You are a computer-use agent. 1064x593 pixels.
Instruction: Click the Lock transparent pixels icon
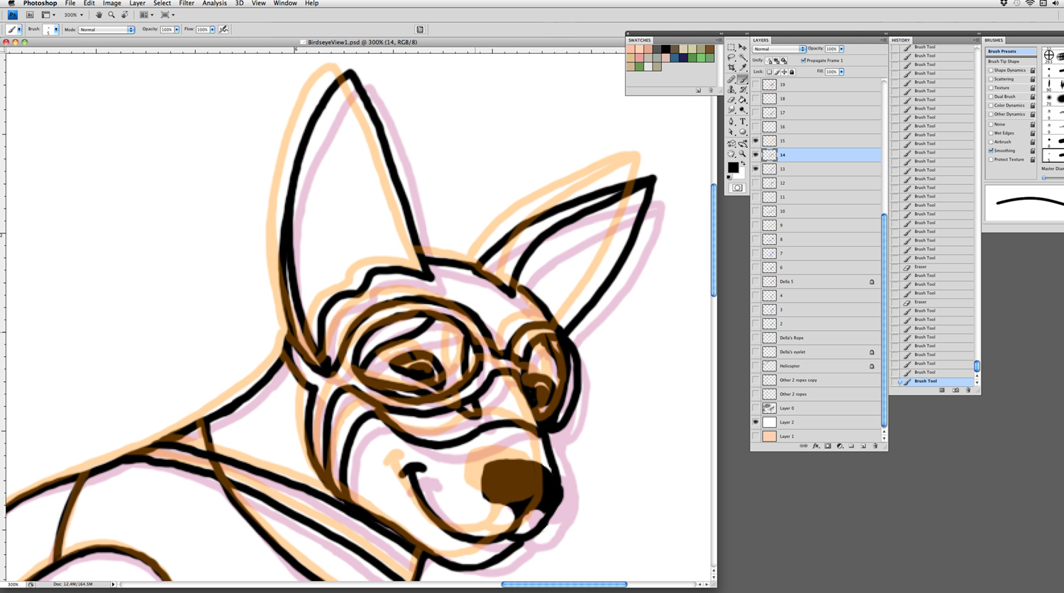(769, 72)
